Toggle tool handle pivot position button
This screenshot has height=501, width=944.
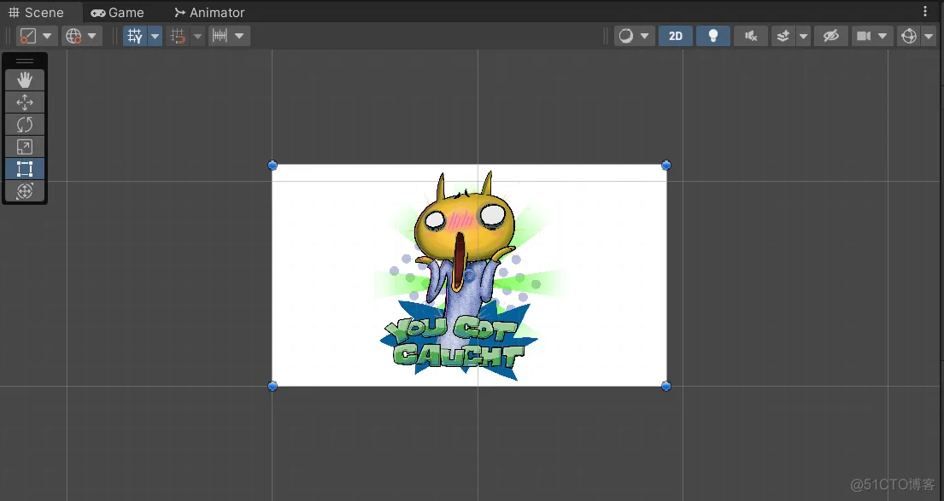pyautogui.click(x=28, y=36)
